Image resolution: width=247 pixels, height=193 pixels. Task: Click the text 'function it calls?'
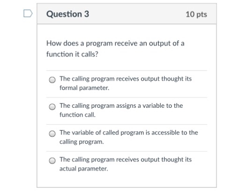[x=72, y=54]
